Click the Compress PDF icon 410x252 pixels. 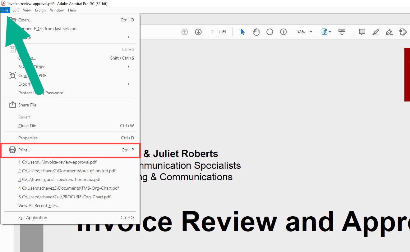click(12, 75)
